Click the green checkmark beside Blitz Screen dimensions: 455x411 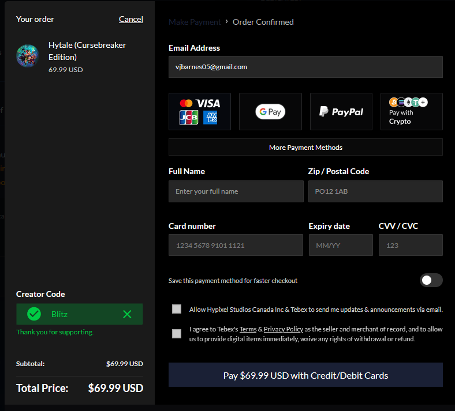click(34, 314)
